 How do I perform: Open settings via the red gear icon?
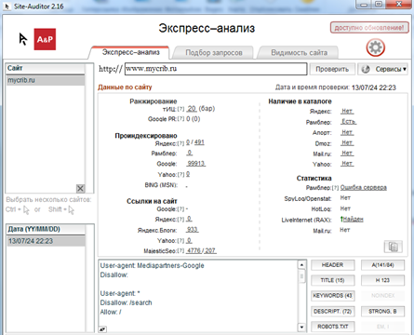(375, 47)
